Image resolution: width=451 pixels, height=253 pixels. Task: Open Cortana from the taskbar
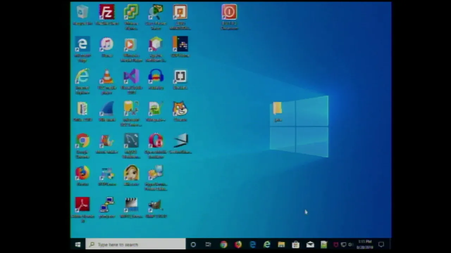point(193,245)
